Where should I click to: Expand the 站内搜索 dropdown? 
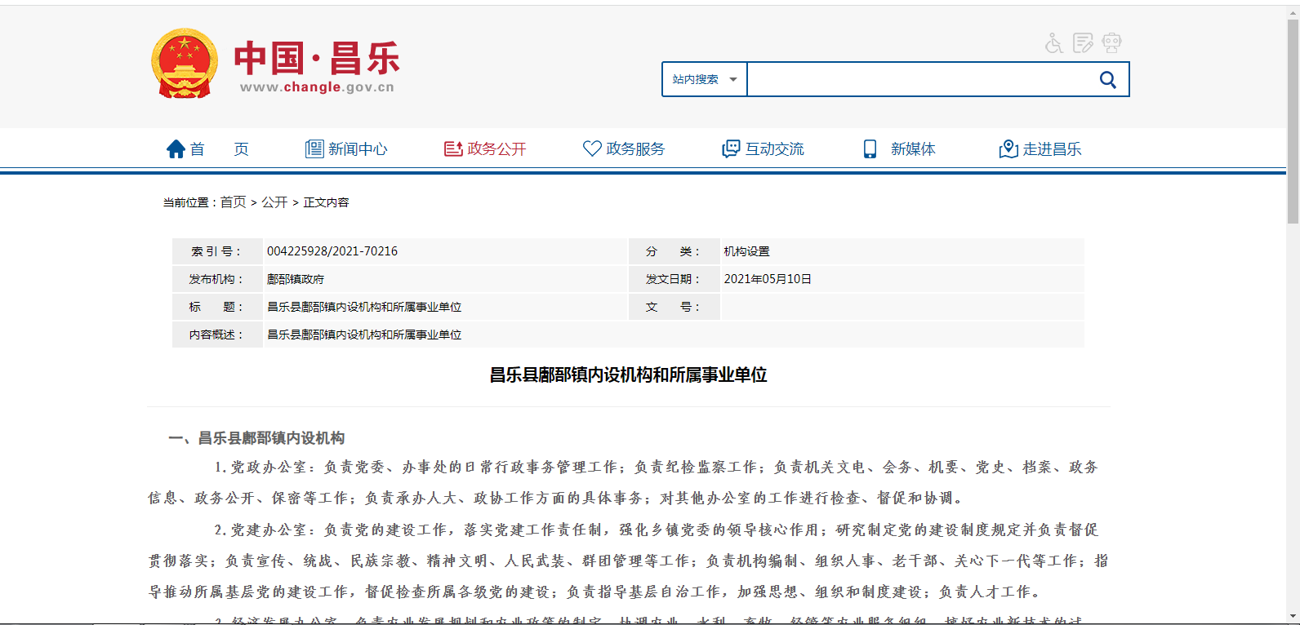(704, 80)
